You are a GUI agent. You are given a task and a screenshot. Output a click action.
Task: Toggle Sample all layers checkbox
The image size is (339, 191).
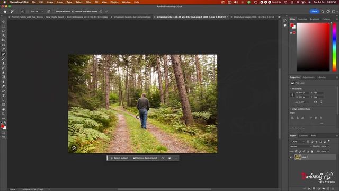[54, 11]
